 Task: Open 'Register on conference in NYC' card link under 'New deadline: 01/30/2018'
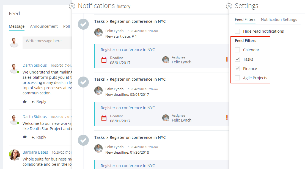(x=128, y=166)
